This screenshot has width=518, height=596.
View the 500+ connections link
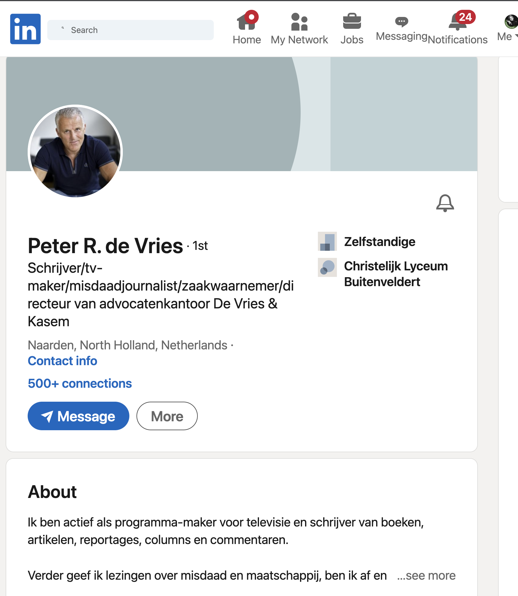click(x=80, y=384)
